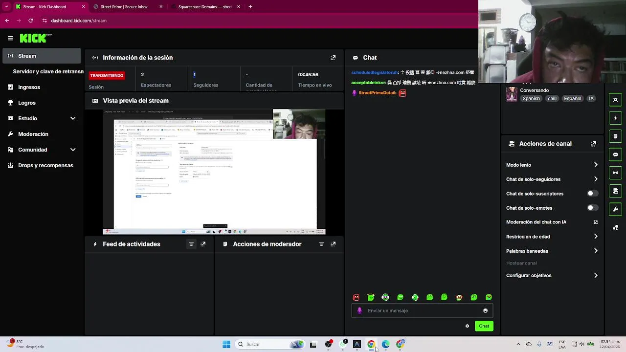Toggle Chat de solo-suscriptores switch
This screenshot has width=626, height=352.
click(x=593, y=194)
